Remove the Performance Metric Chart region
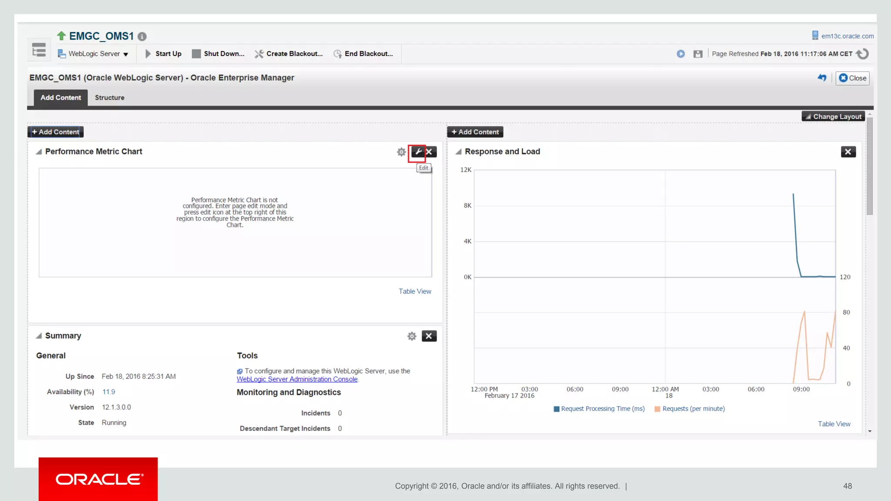Screen dimensions: 891x501 coord(430,152)
